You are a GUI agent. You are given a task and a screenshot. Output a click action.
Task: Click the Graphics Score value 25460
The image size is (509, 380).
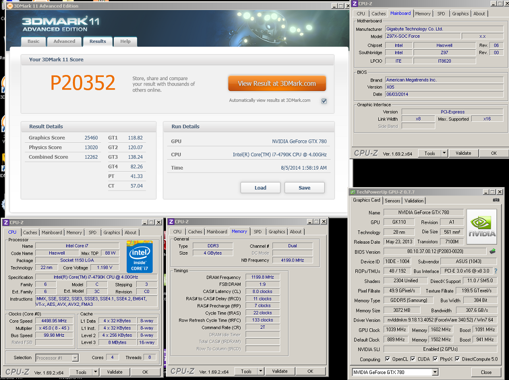coord(91,138)
